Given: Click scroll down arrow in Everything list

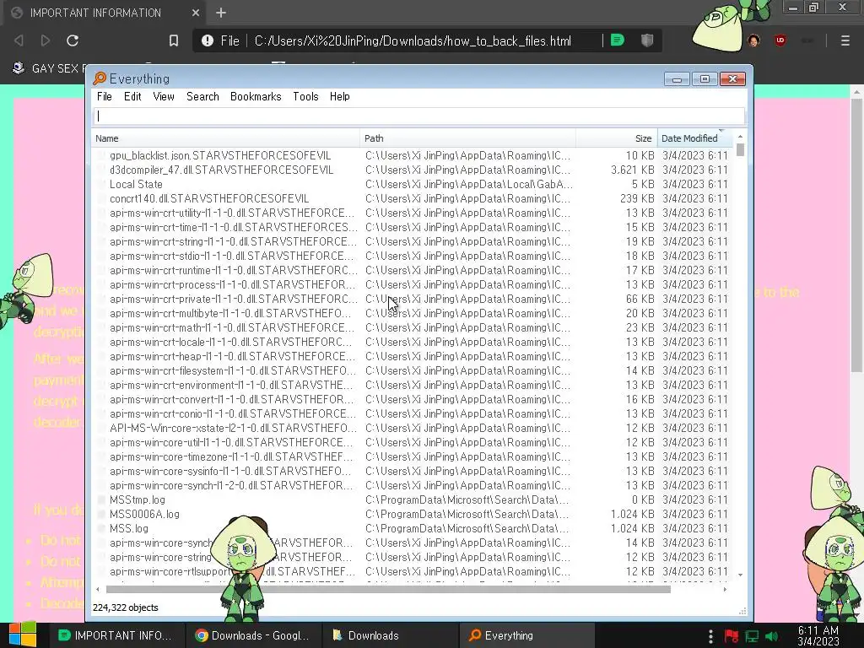Looking at the screenshot, I should tap(740, 575).
